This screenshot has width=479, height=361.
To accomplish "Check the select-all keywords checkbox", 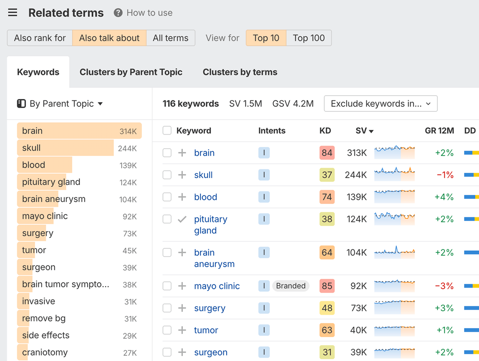I will (x=167, y=130).
